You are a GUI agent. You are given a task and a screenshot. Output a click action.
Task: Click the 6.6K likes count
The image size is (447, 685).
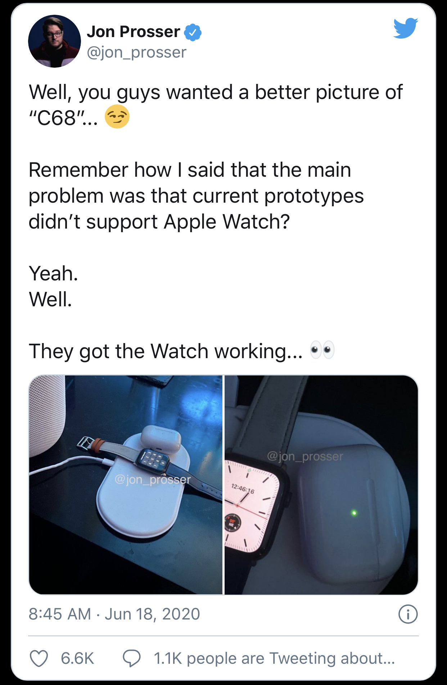click(77, 658)
